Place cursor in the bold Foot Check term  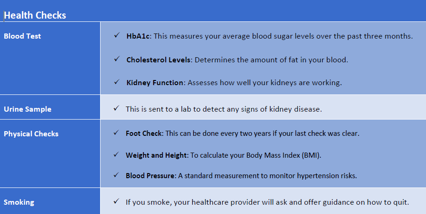pyautogui.click(x=144, y=134)
